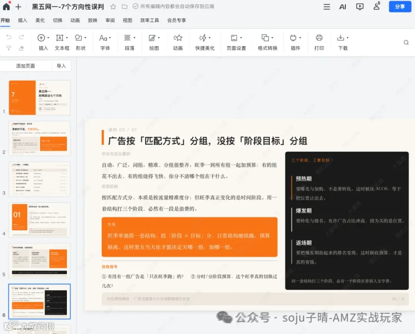415x334 pixels.
Task: Open the 会员专享 tab
Action: (x=177, y=20)
